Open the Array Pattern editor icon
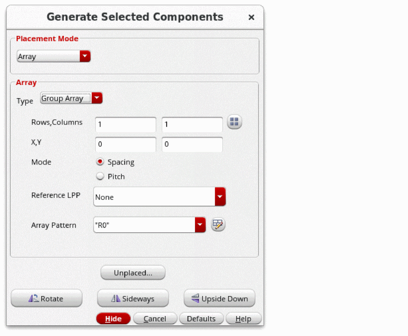The height and width of the screenshot is (336, 408). pos(218,225)
